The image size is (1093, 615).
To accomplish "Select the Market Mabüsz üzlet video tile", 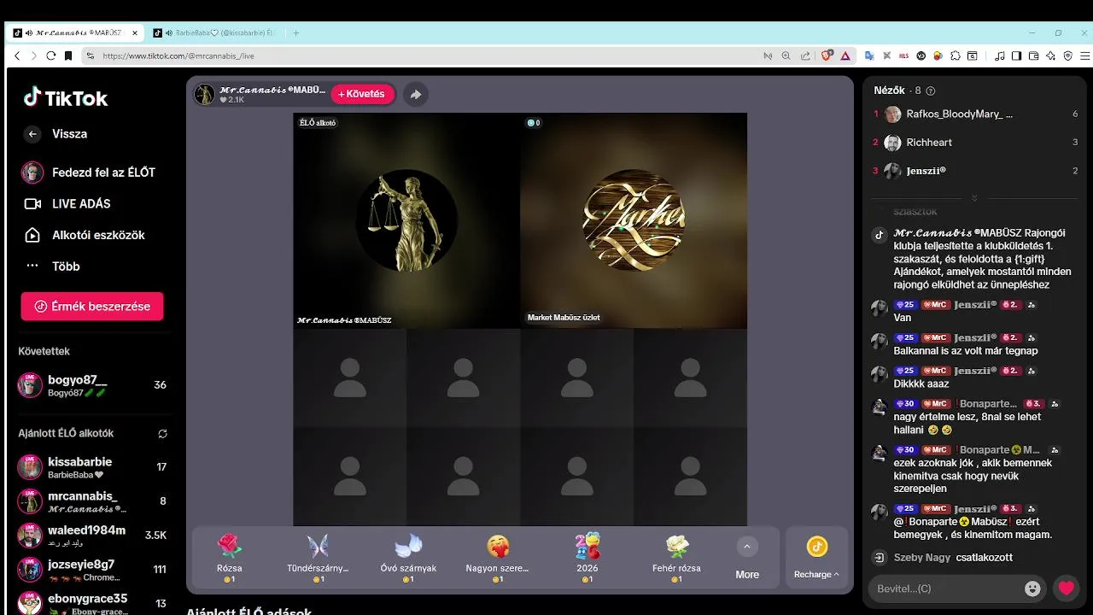I will pos(634,221).
